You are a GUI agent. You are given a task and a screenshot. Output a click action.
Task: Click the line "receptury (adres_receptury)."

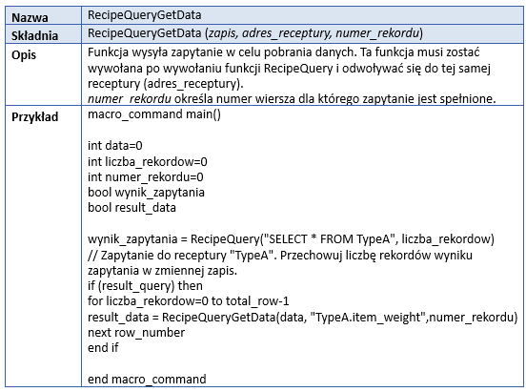[x=166, y=84]
